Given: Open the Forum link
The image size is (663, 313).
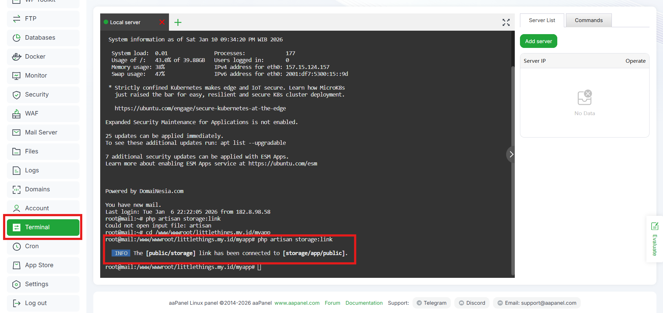Looking at the screenshot, I should tap(332, 303).
